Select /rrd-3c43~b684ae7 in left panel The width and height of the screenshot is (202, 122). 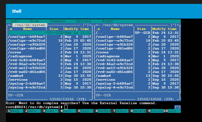(x=50, y=60)
